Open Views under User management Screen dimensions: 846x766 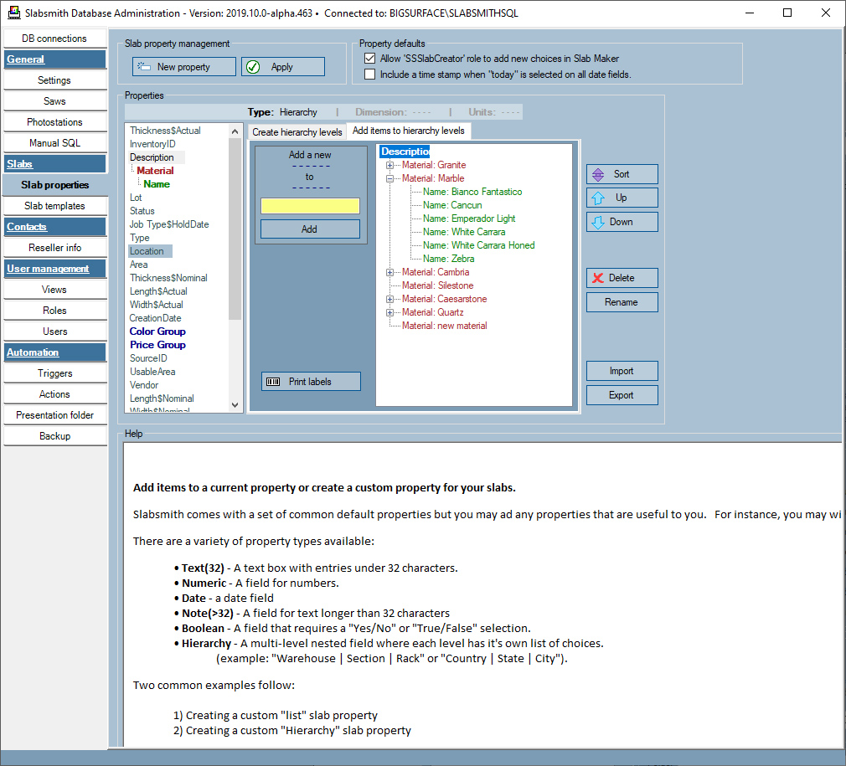coord(54,290)
